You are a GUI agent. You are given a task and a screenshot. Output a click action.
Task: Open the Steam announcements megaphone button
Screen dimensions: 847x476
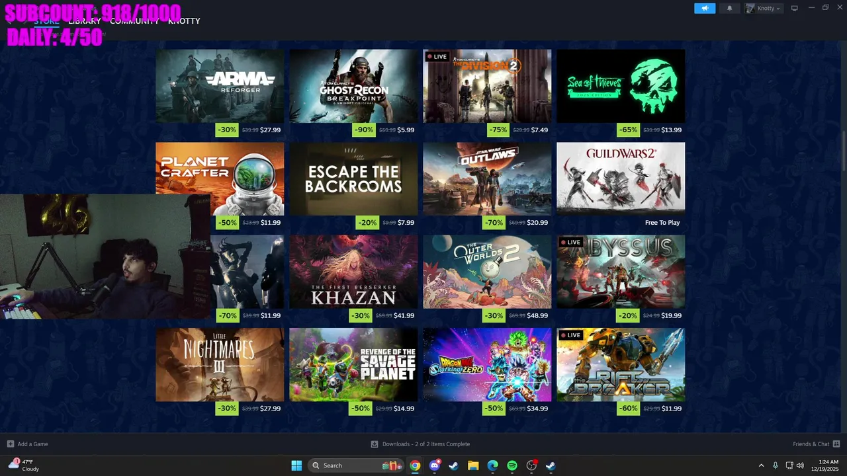tap(705, 8)
